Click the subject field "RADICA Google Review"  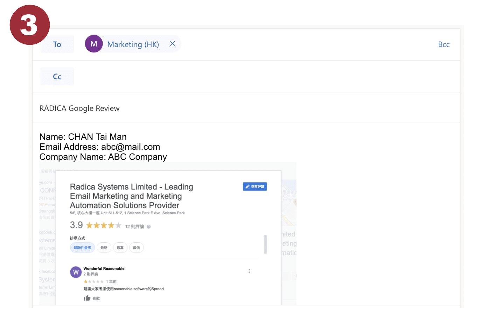click(x=246, y=108)
